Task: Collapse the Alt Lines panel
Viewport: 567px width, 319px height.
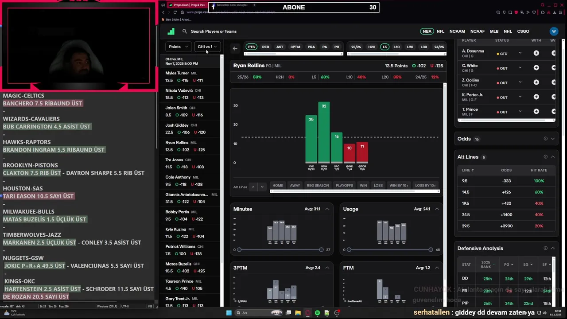Action: coord(552,157)
